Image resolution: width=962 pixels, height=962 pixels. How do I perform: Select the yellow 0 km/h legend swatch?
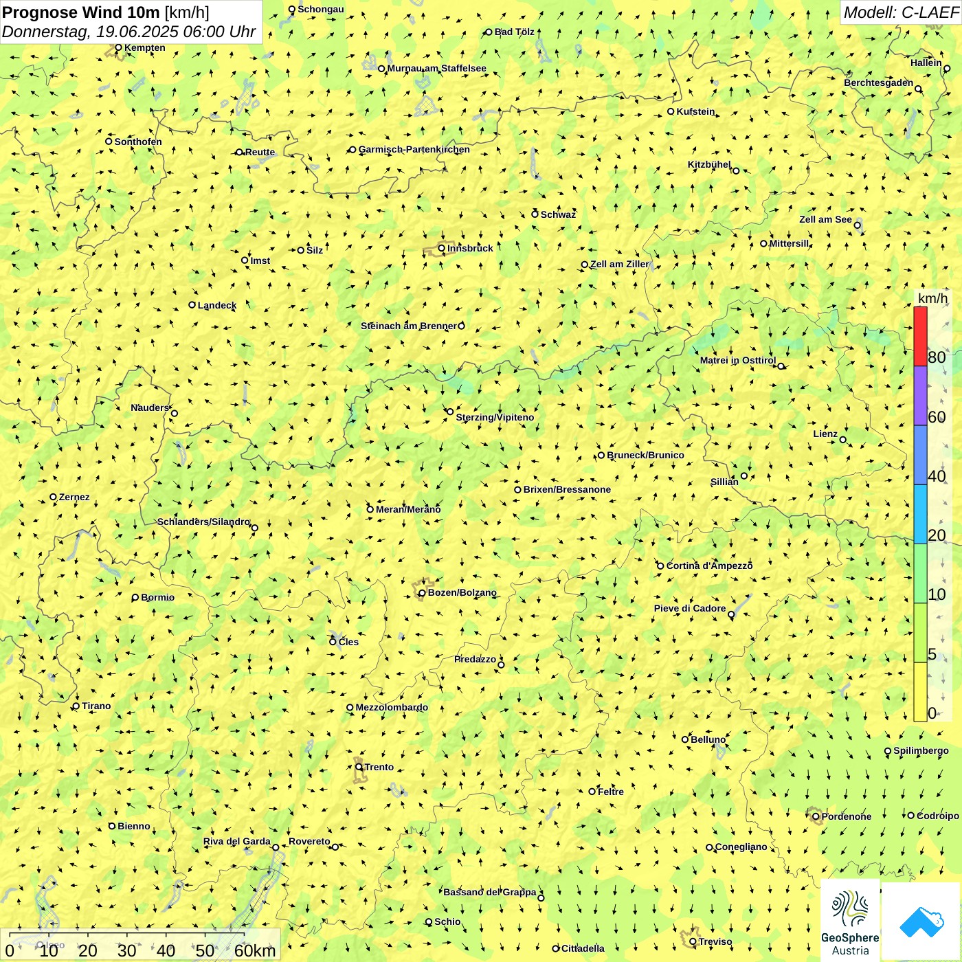(920, 692)
